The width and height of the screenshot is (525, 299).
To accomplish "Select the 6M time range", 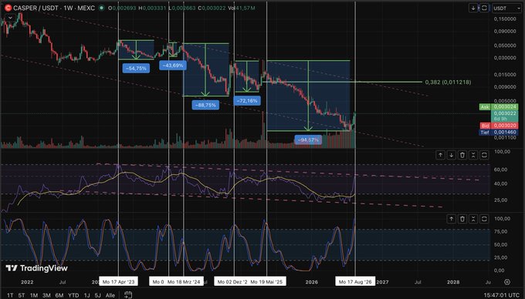I will (59, 295).
